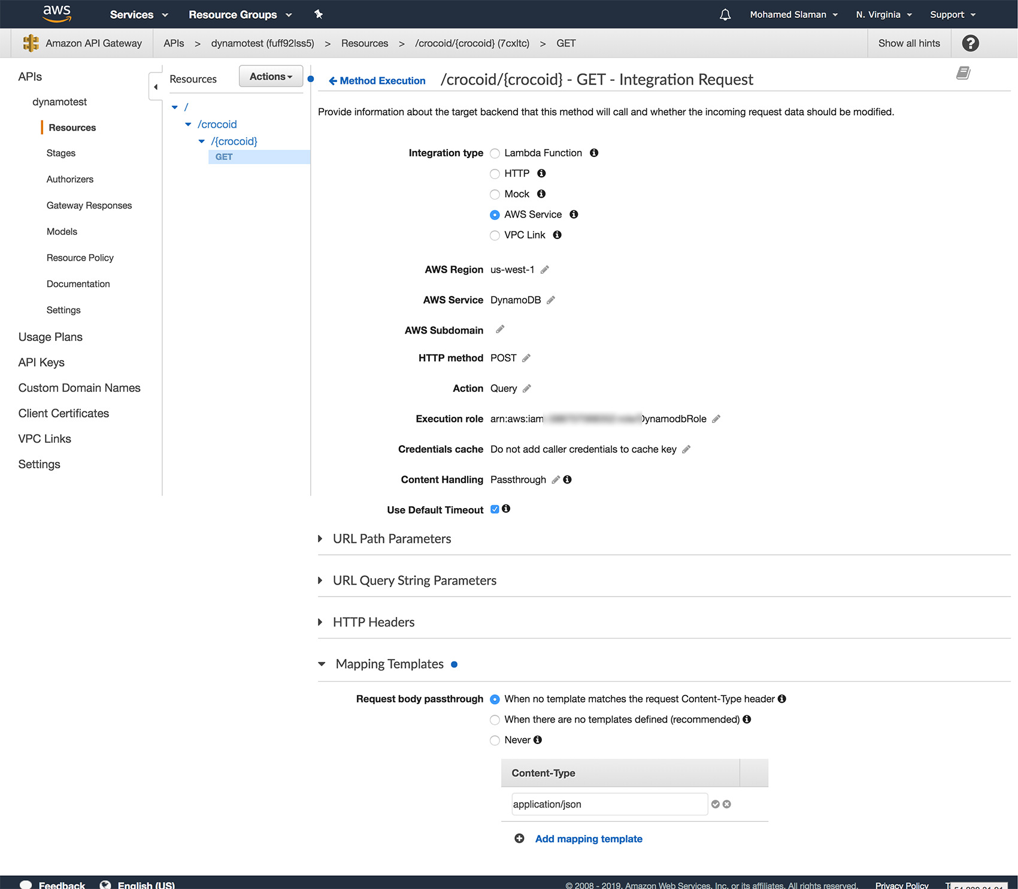Screen dimensions: 1018x889
Task: Show info icon next to AWS Service
Action: coord(574,214)
